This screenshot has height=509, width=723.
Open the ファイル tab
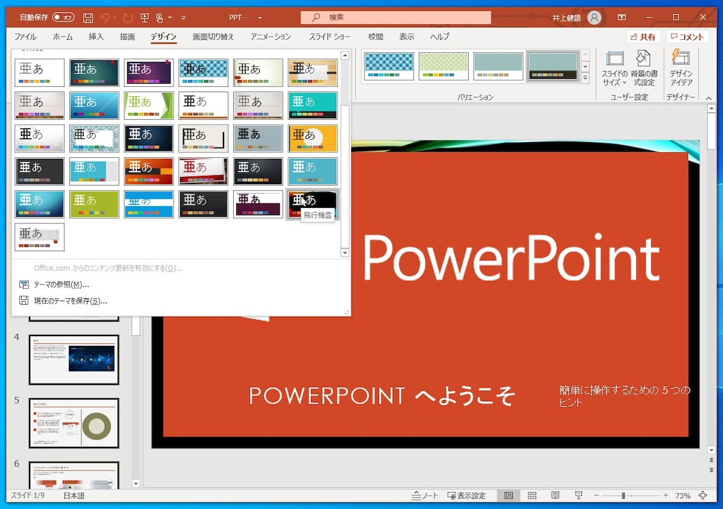tap(25, 37)
